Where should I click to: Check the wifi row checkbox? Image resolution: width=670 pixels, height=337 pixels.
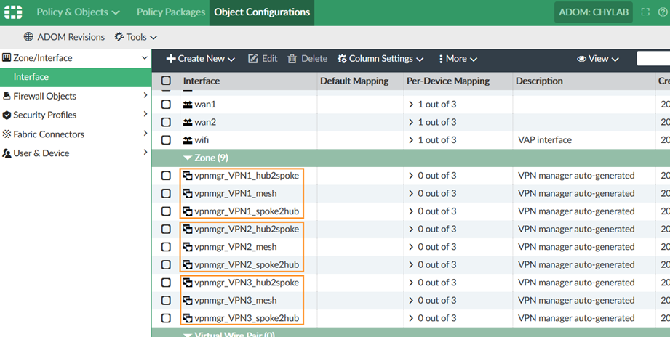tap(166, 140)
